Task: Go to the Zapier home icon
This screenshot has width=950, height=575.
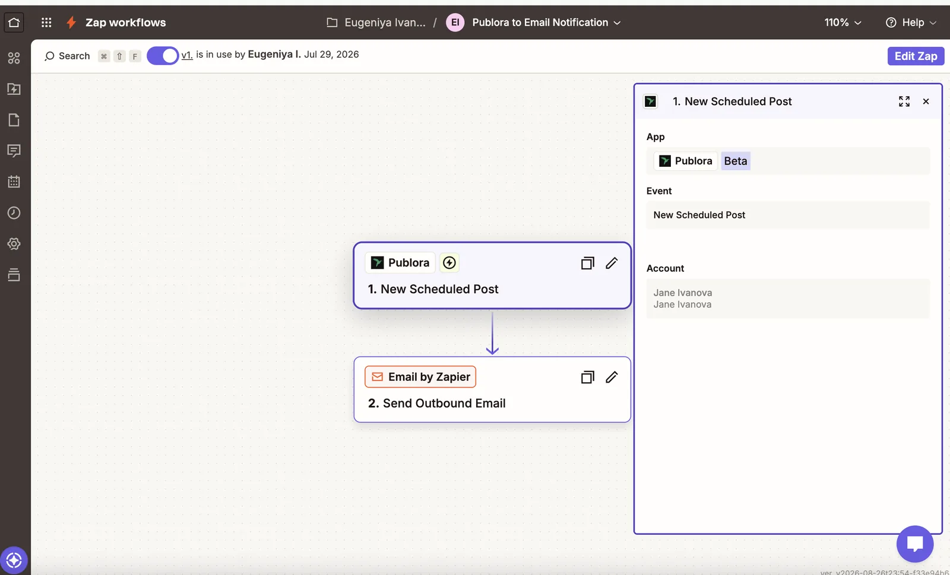Action: (14, 23)
